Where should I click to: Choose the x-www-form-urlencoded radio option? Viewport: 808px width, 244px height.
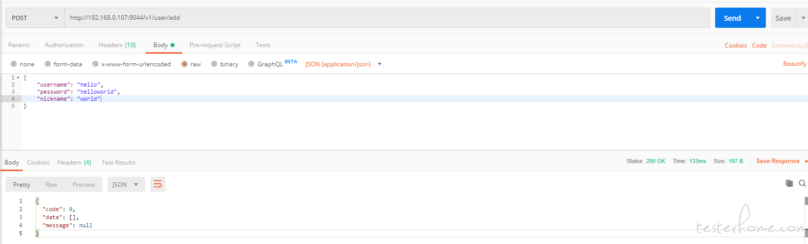coord(95,64)
